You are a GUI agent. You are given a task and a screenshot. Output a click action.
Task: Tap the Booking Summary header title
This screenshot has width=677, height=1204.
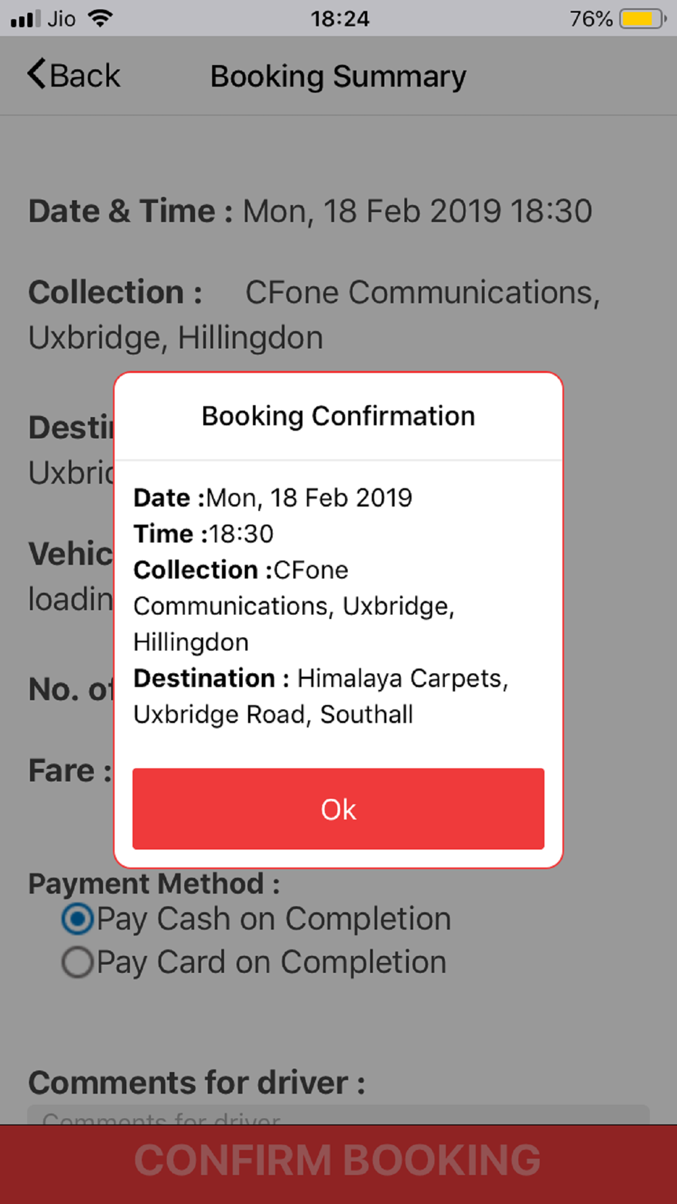point(338,77)
